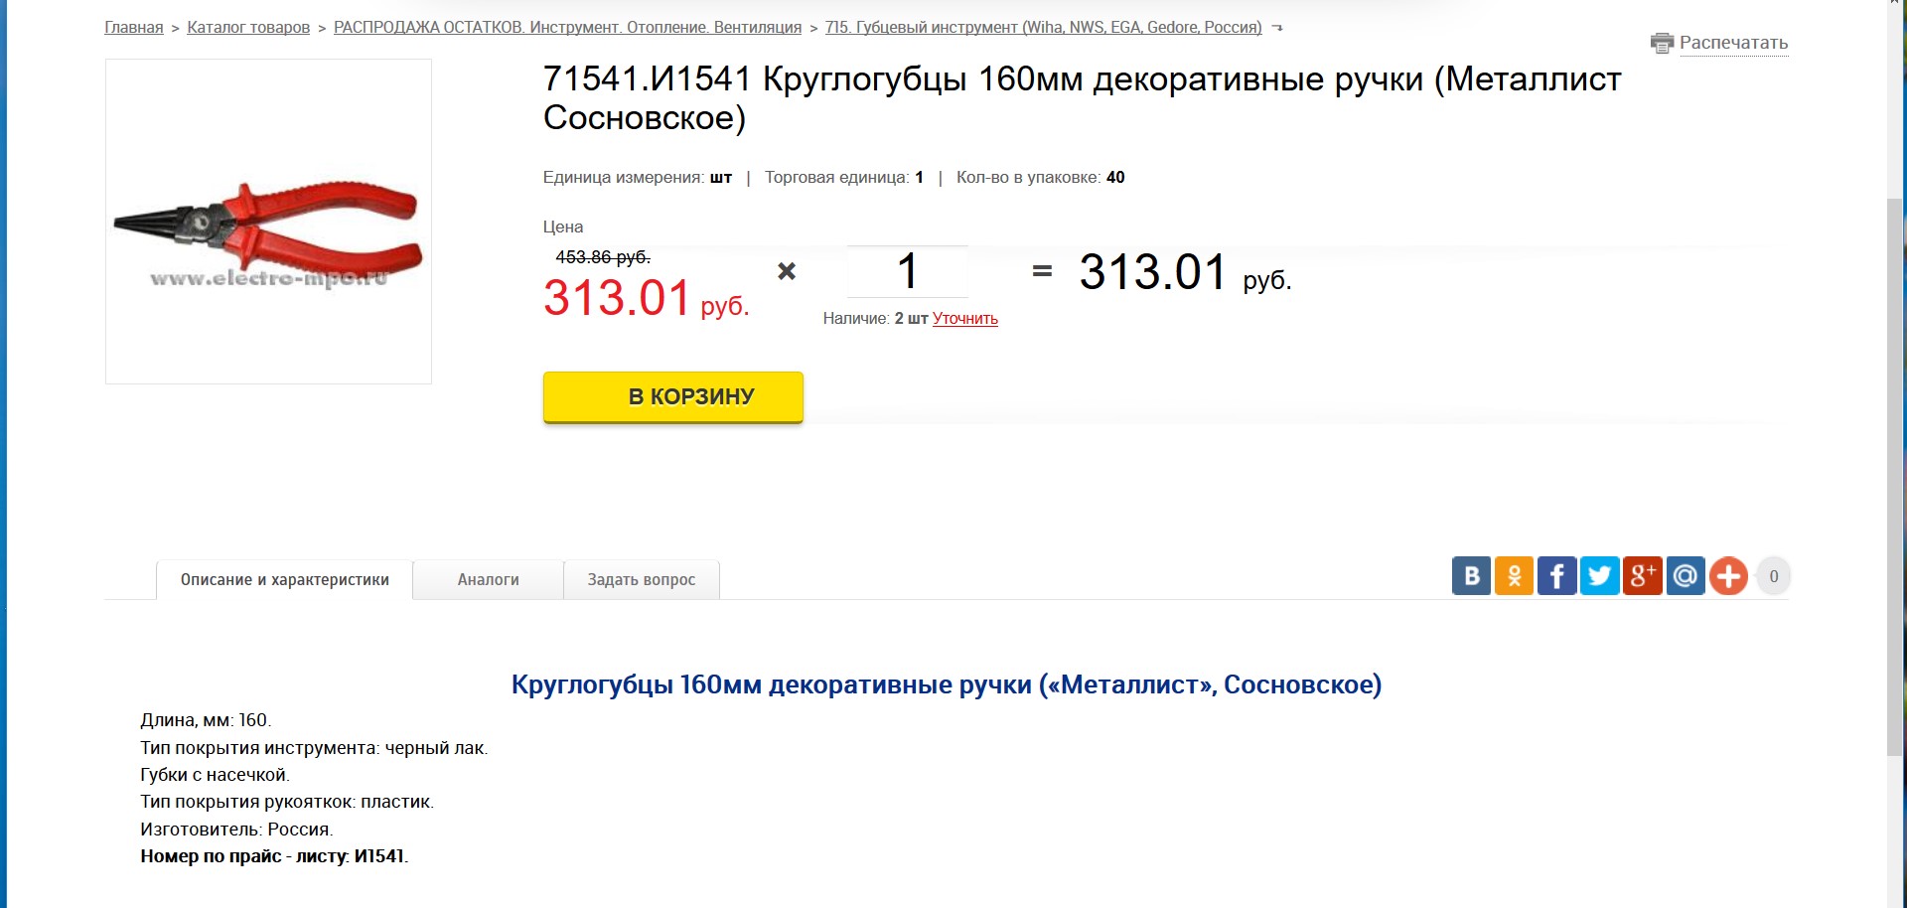
Task: Share on Facebook icon
Action: point(1556,576)
